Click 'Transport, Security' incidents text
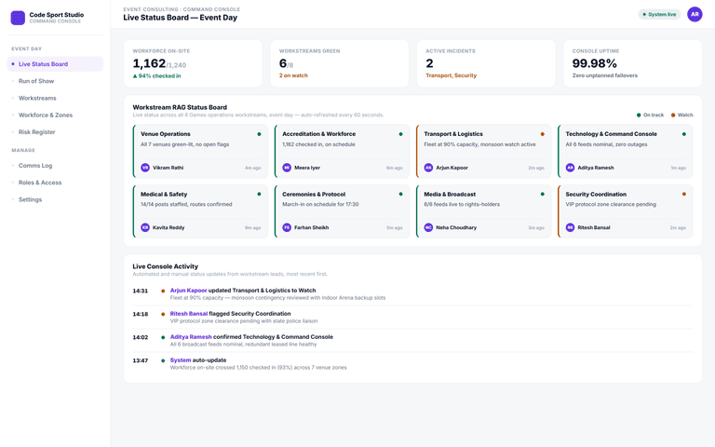 click(451, 75)
